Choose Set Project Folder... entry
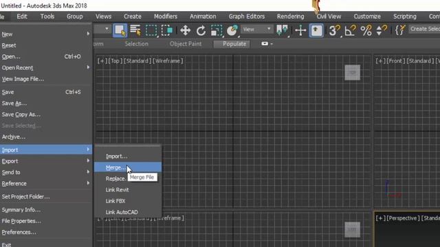 46,197
